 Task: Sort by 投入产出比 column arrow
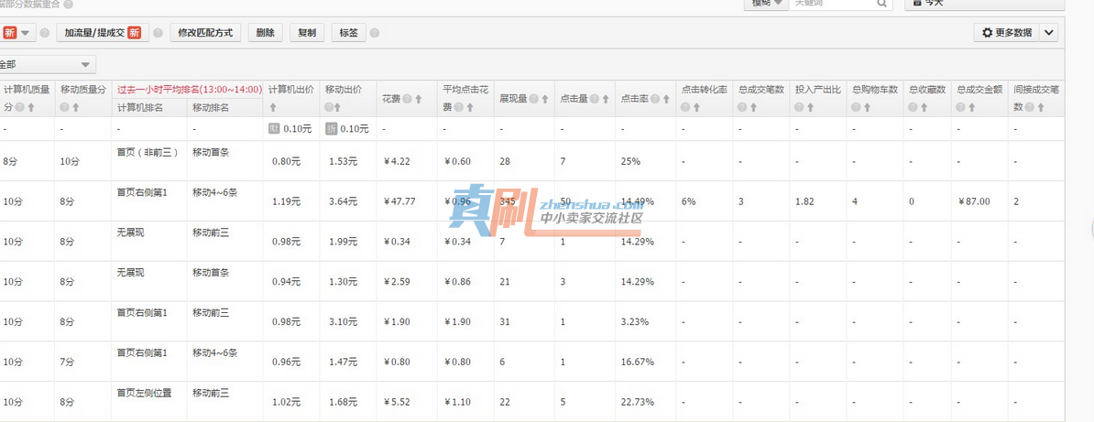tap(810, 107)
